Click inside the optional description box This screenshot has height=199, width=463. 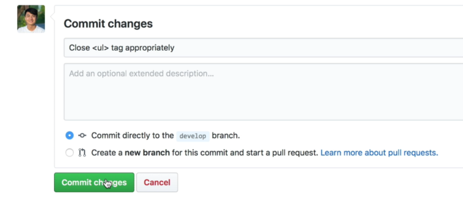click(201, 92)
